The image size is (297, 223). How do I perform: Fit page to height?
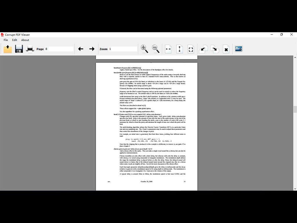[179, 49]
